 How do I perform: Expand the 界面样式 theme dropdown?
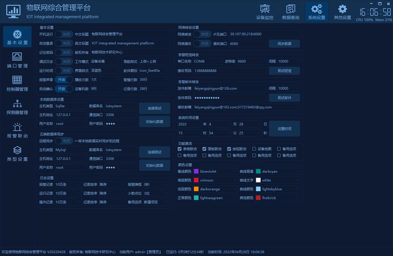pos(106,71)
